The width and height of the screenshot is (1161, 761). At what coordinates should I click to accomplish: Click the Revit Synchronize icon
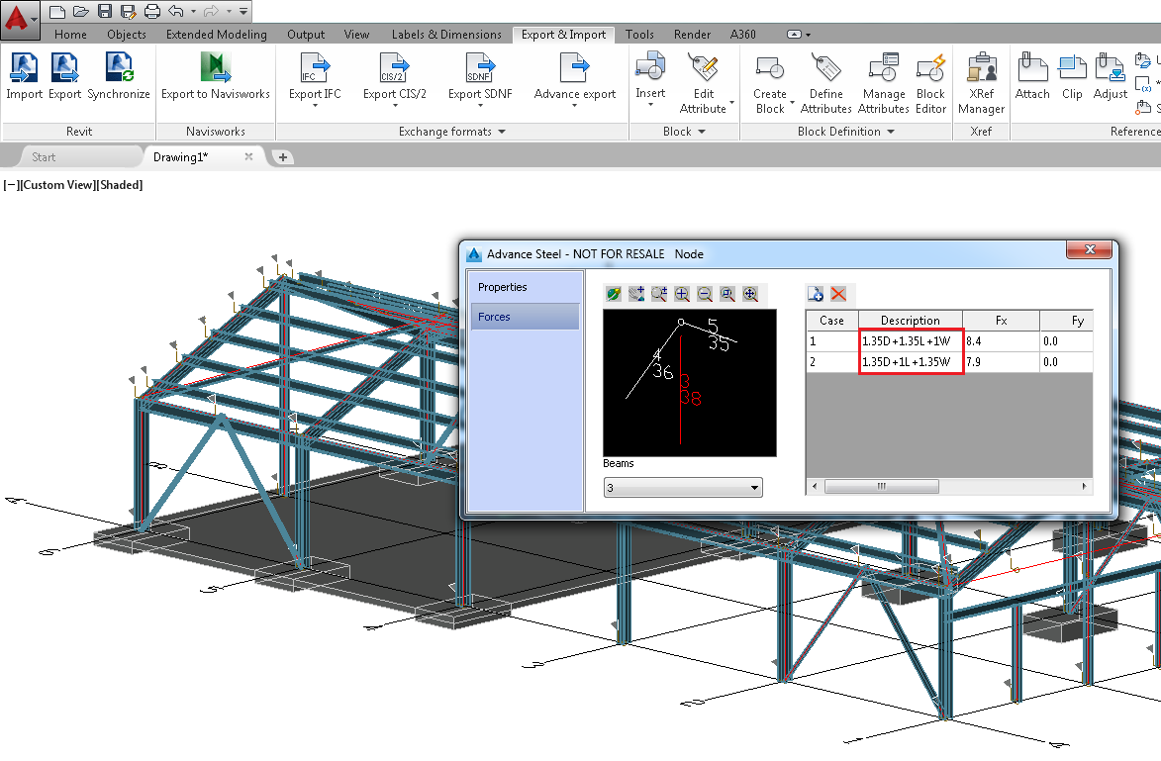(x=119, y=75)
